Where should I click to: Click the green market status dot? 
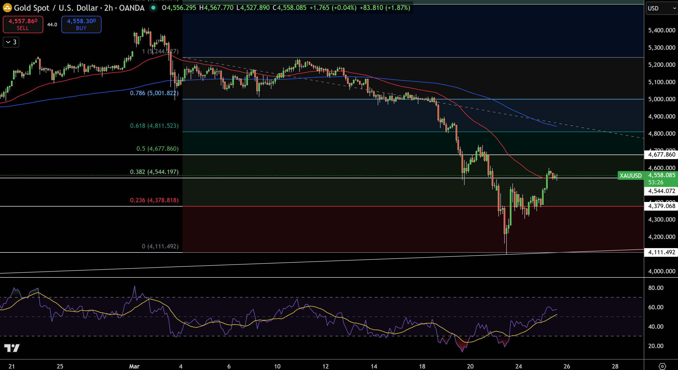153,8
